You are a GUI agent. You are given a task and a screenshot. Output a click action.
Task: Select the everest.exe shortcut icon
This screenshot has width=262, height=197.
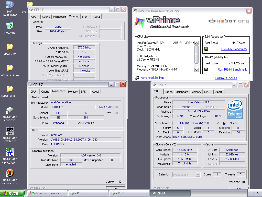click(10, 173)
